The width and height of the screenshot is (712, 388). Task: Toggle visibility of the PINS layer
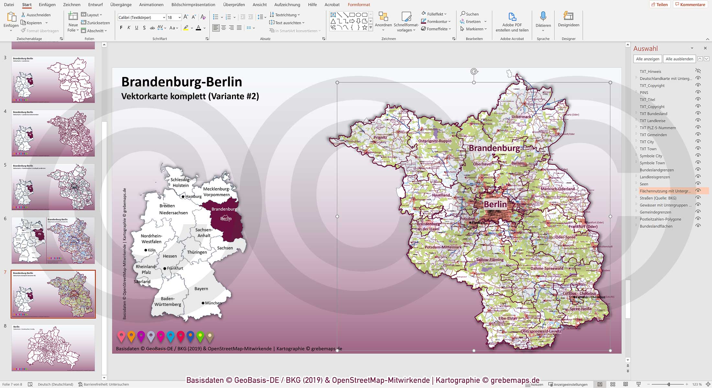698,93
